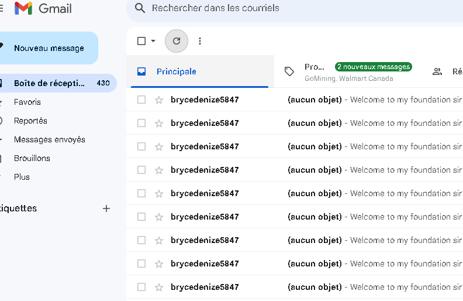This screenshot has width=463, height=301.
Task: Star the third email in the list
Action: 158,146
